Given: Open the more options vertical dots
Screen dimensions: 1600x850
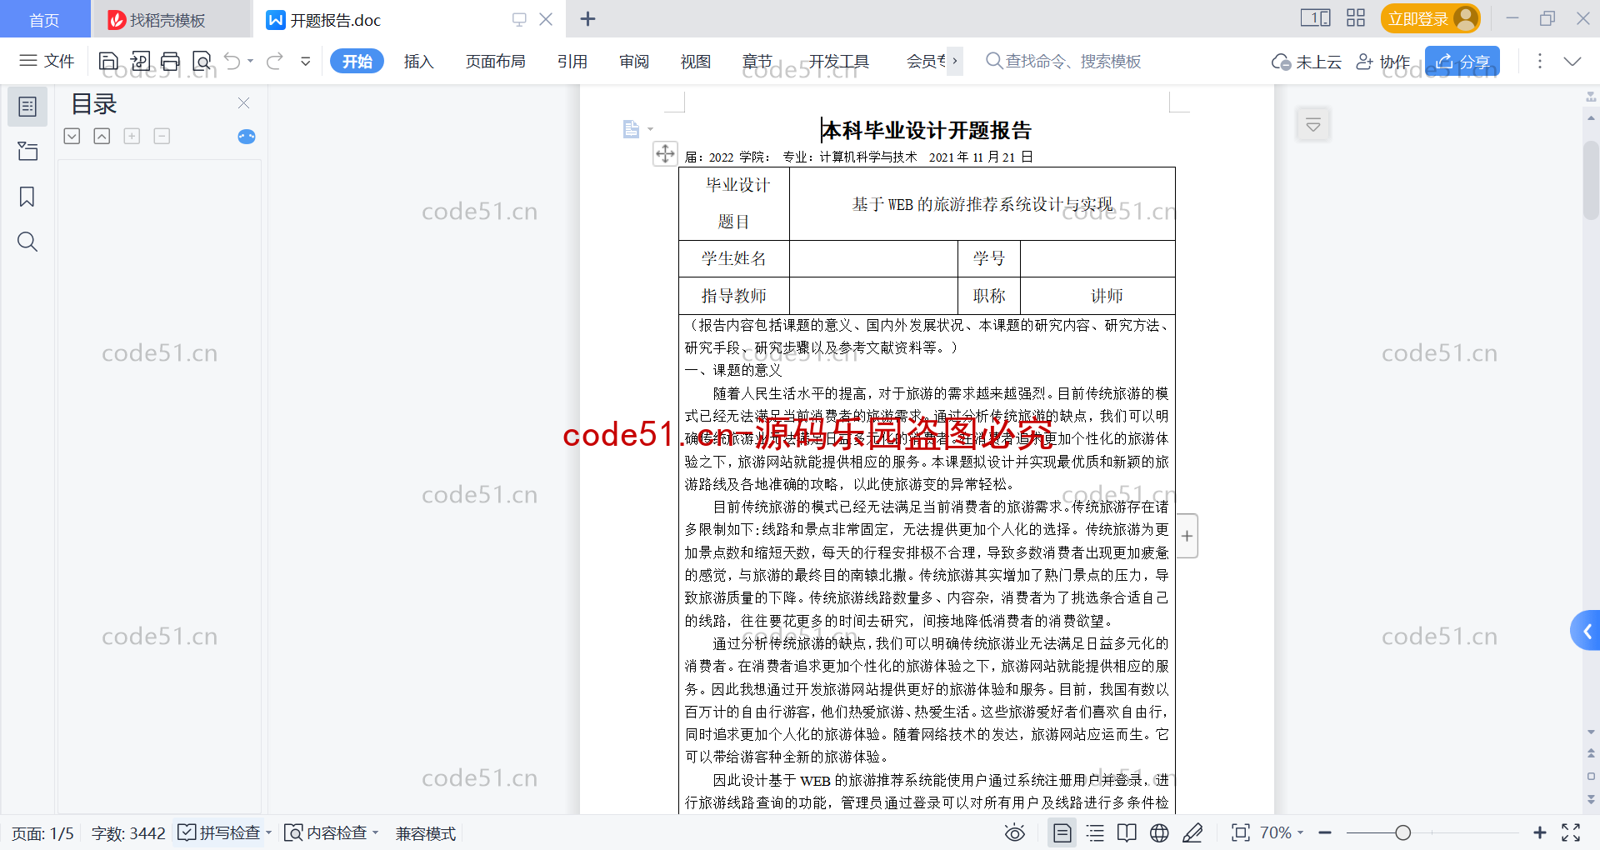Looking at the screenshot, I should click(x=1540, y=61).
